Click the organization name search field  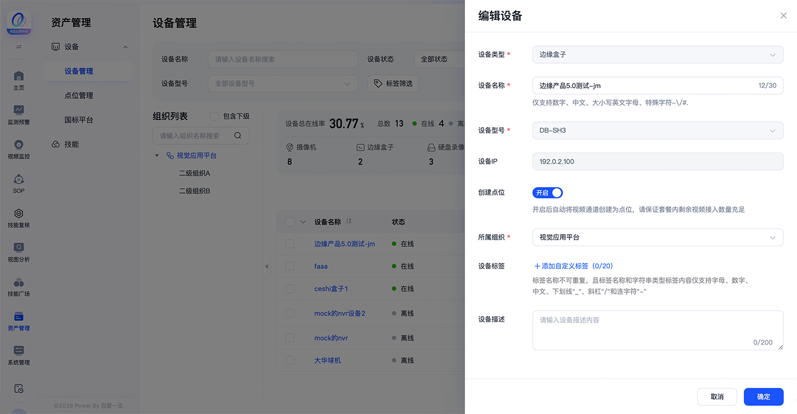tap(201, 136)
